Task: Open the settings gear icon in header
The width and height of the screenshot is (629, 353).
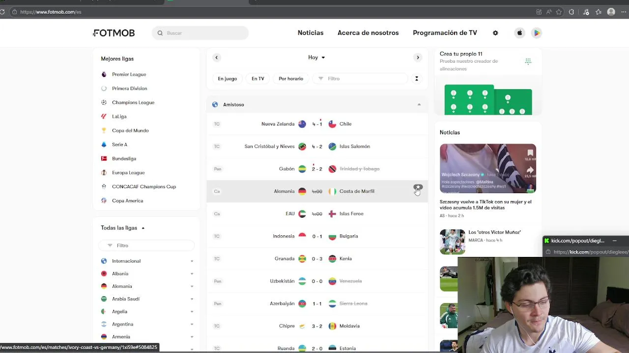Action: [495, 33]
